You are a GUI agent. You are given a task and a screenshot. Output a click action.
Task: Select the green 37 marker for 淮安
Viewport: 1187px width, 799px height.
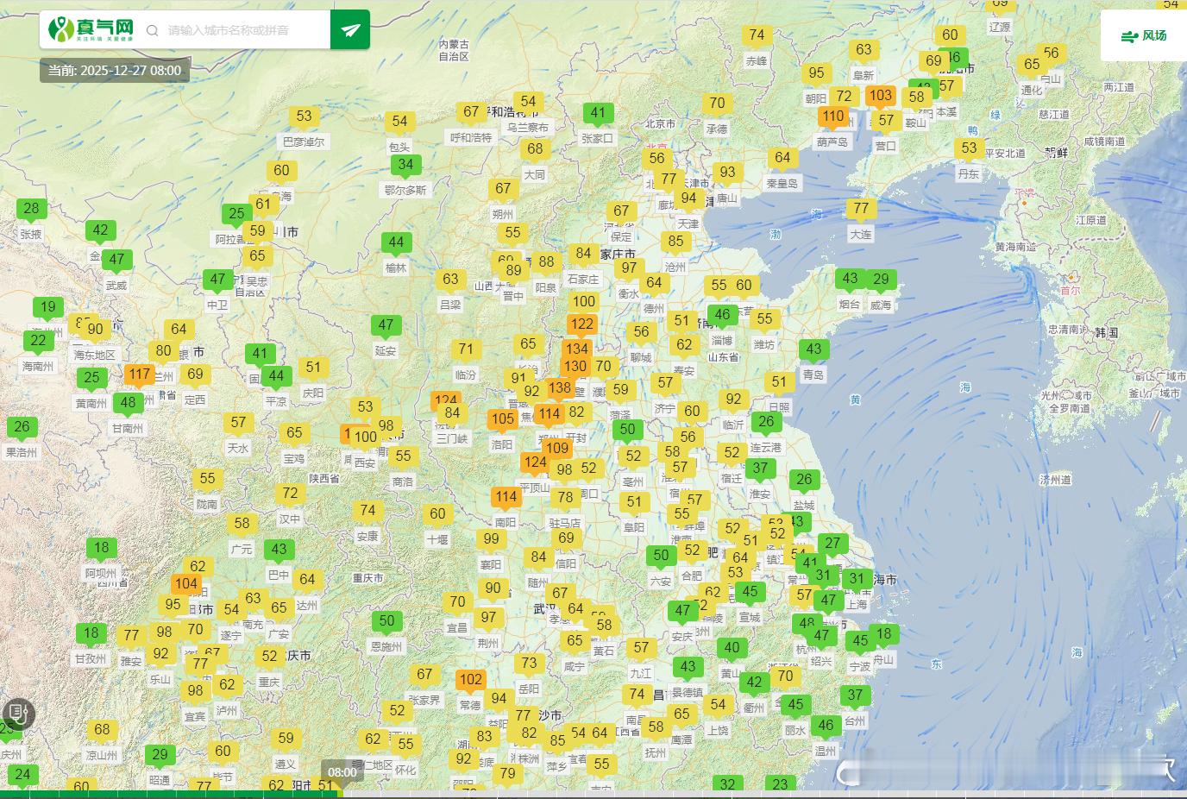(x=759, y=469)
